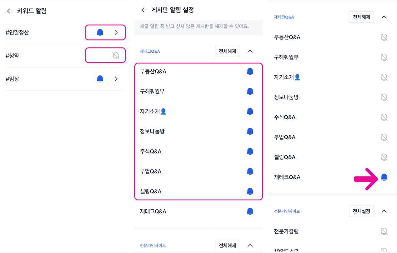This screenshot has height=253, width=397.
Task: Tap the 전문가칼럼 board name
Action: [x=286, y=231]
